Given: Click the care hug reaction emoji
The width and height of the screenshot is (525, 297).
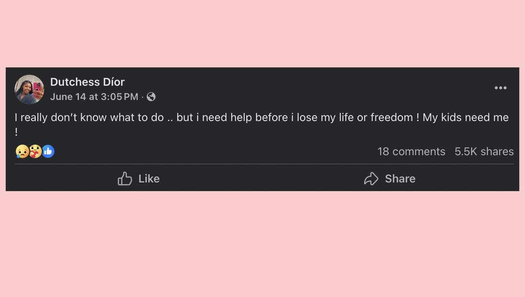Looking at the screenshot, I should [35, 151].
